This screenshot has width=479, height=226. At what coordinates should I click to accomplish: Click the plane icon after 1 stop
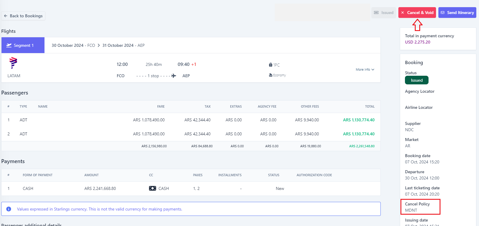pyautogui.click(x=174, y=76)
